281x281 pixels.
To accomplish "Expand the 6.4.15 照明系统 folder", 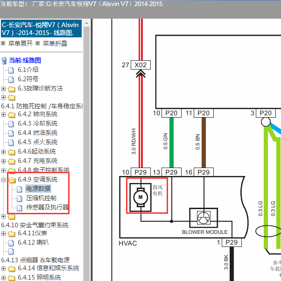I will point(3,278).
